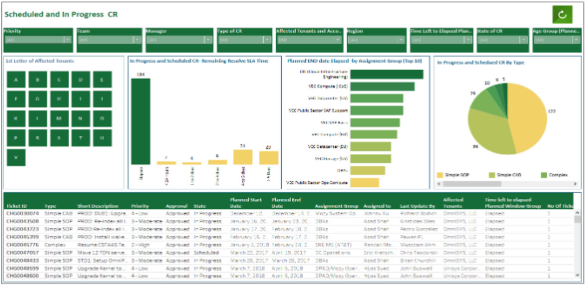Select letter A tenant tile
The width and height of the screenshot is (585, 285).
(x=16, y=80)
